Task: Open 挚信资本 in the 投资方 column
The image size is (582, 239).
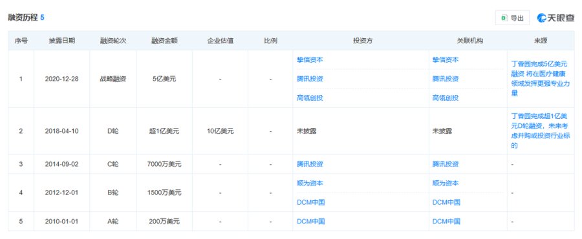Action: pos(310,59)
